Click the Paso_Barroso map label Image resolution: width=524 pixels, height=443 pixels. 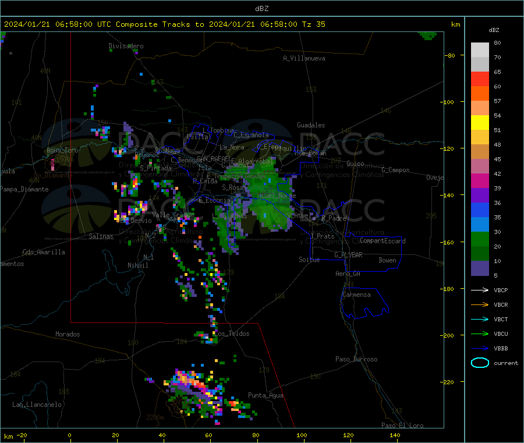356,359
